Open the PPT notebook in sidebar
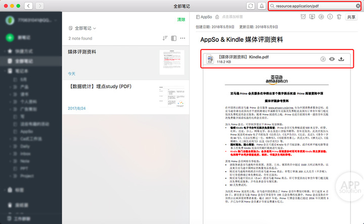Viewport: 364px width, 224px height. (x=24, y=169)
